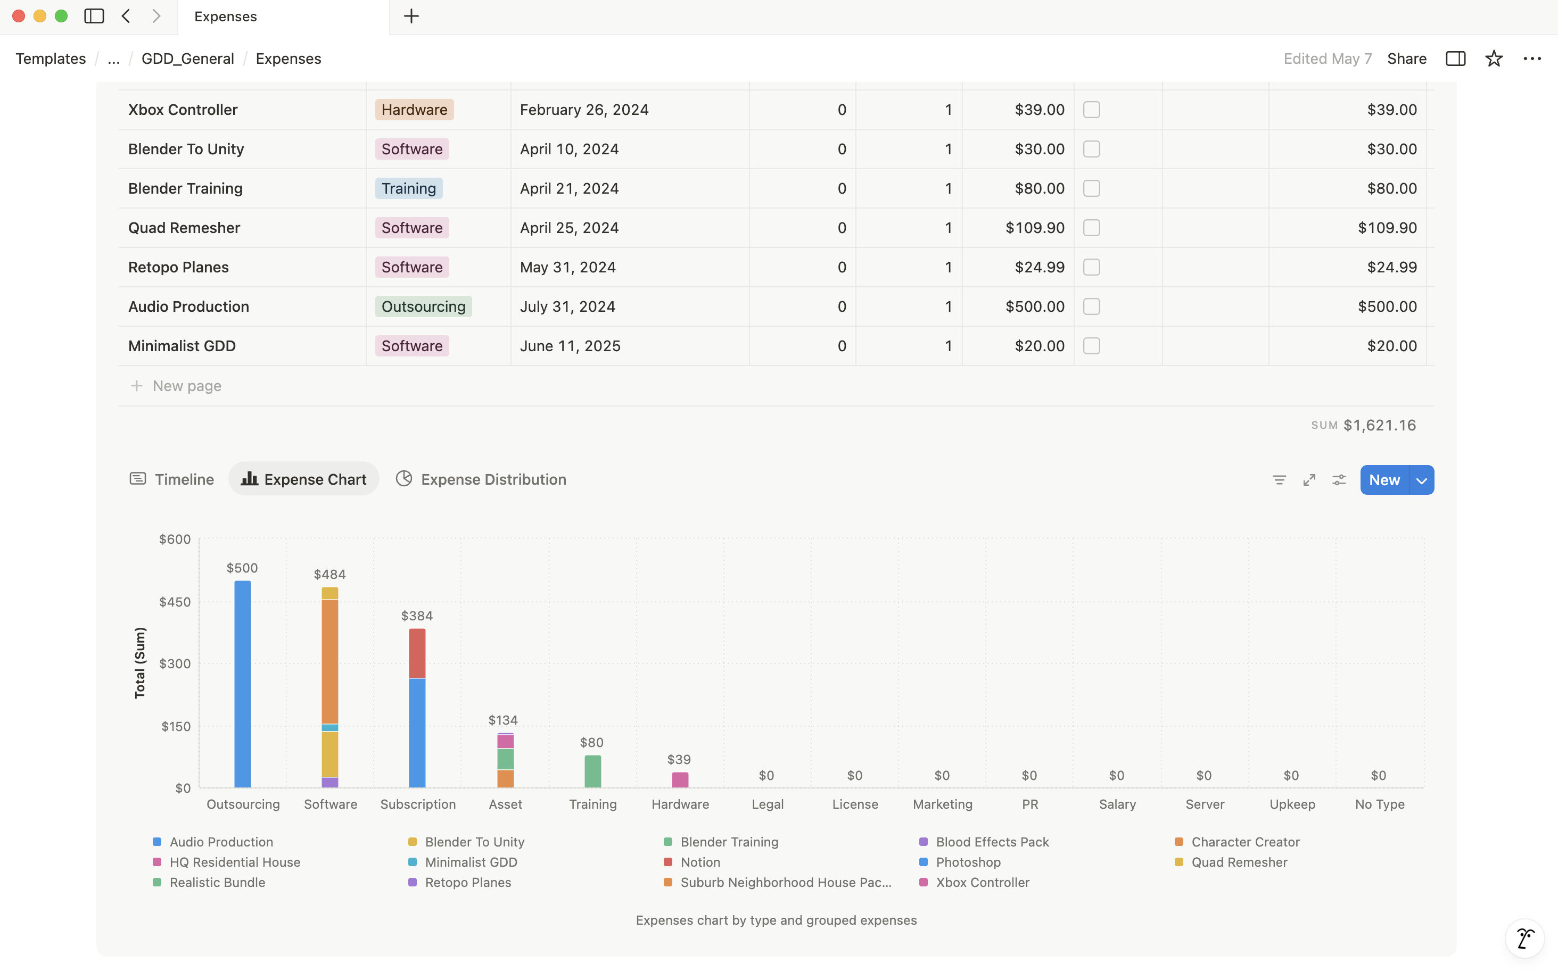1558x971 pixels.
Task: Open the three-dot page menu
Action: [x=1532, y=59]
